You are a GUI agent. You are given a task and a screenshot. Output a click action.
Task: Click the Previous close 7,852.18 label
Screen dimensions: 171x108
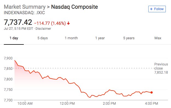[x=161, y=68]
